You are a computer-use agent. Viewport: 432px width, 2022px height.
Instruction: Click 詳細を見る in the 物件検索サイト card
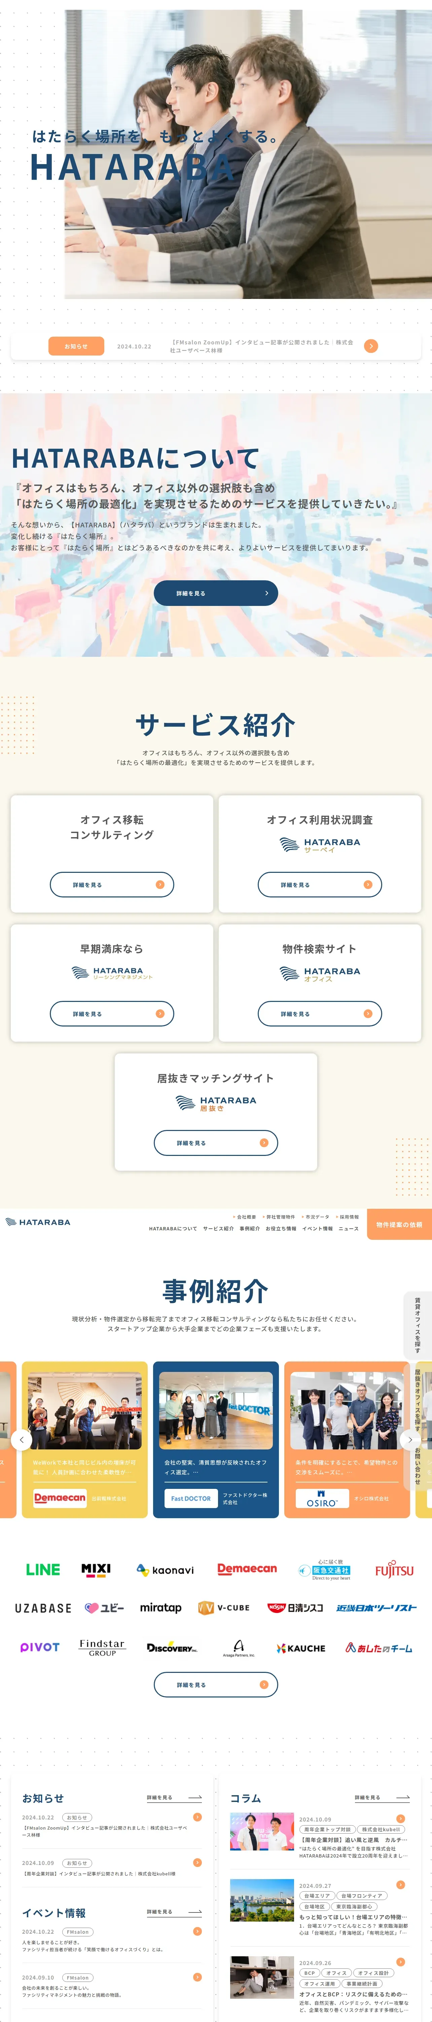tap(320, 1014)
